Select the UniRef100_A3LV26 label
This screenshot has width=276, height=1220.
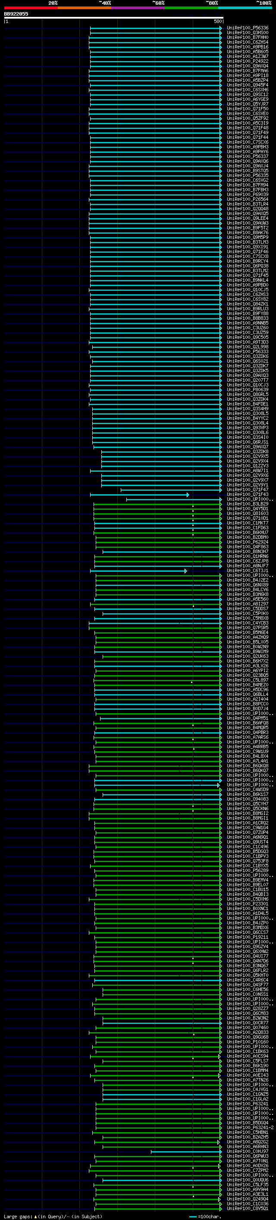248,666
